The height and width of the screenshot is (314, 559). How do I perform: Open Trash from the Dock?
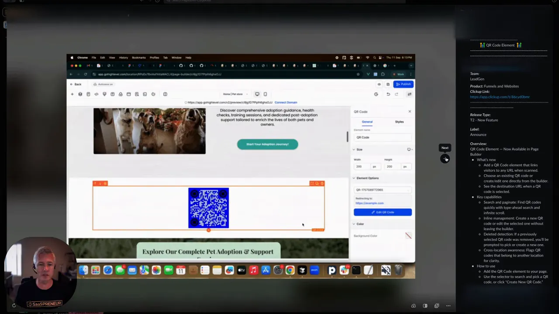pos(398,271)
